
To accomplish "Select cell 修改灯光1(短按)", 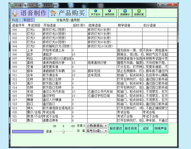I will pos(57,30).
